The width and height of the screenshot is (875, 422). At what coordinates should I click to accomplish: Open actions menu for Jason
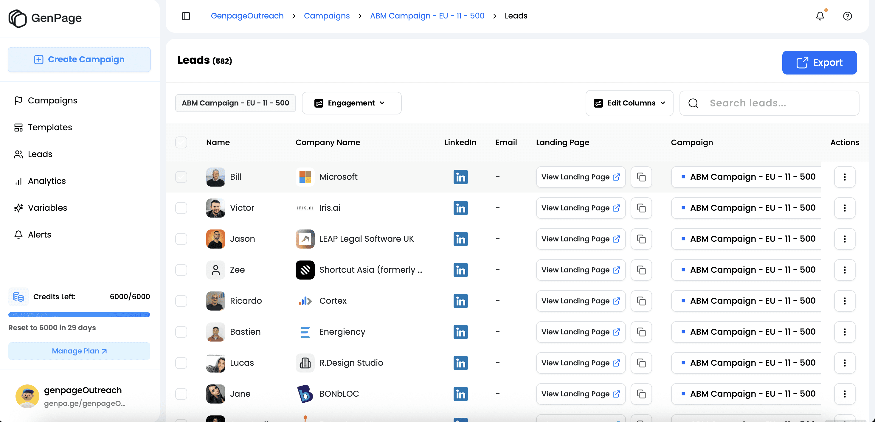click(844, 239)
